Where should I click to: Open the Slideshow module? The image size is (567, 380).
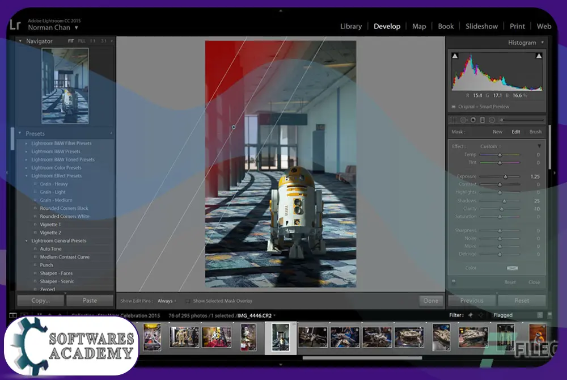(481, 27)
